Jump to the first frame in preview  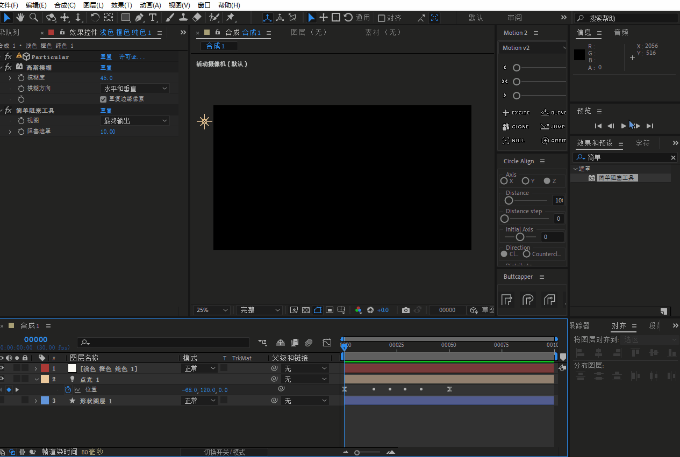click(x=598, y=126)
